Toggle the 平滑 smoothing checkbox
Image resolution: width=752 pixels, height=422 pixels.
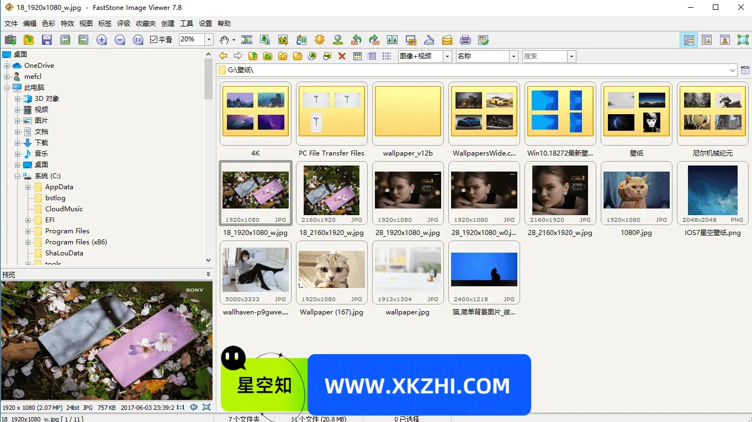153,40
